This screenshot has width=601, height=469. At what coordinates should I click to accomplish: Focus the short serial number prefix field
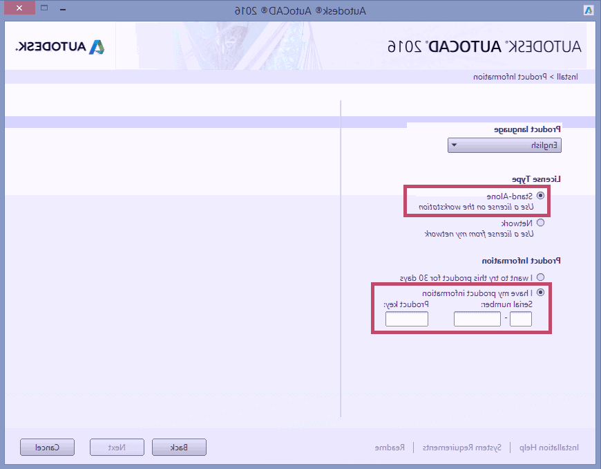pos(520,319)
